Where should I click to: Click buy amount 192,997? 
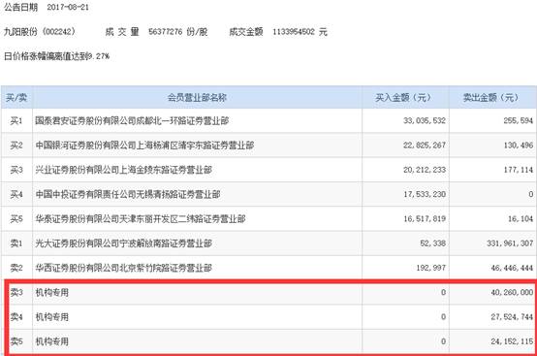click(x=430, y=268)
